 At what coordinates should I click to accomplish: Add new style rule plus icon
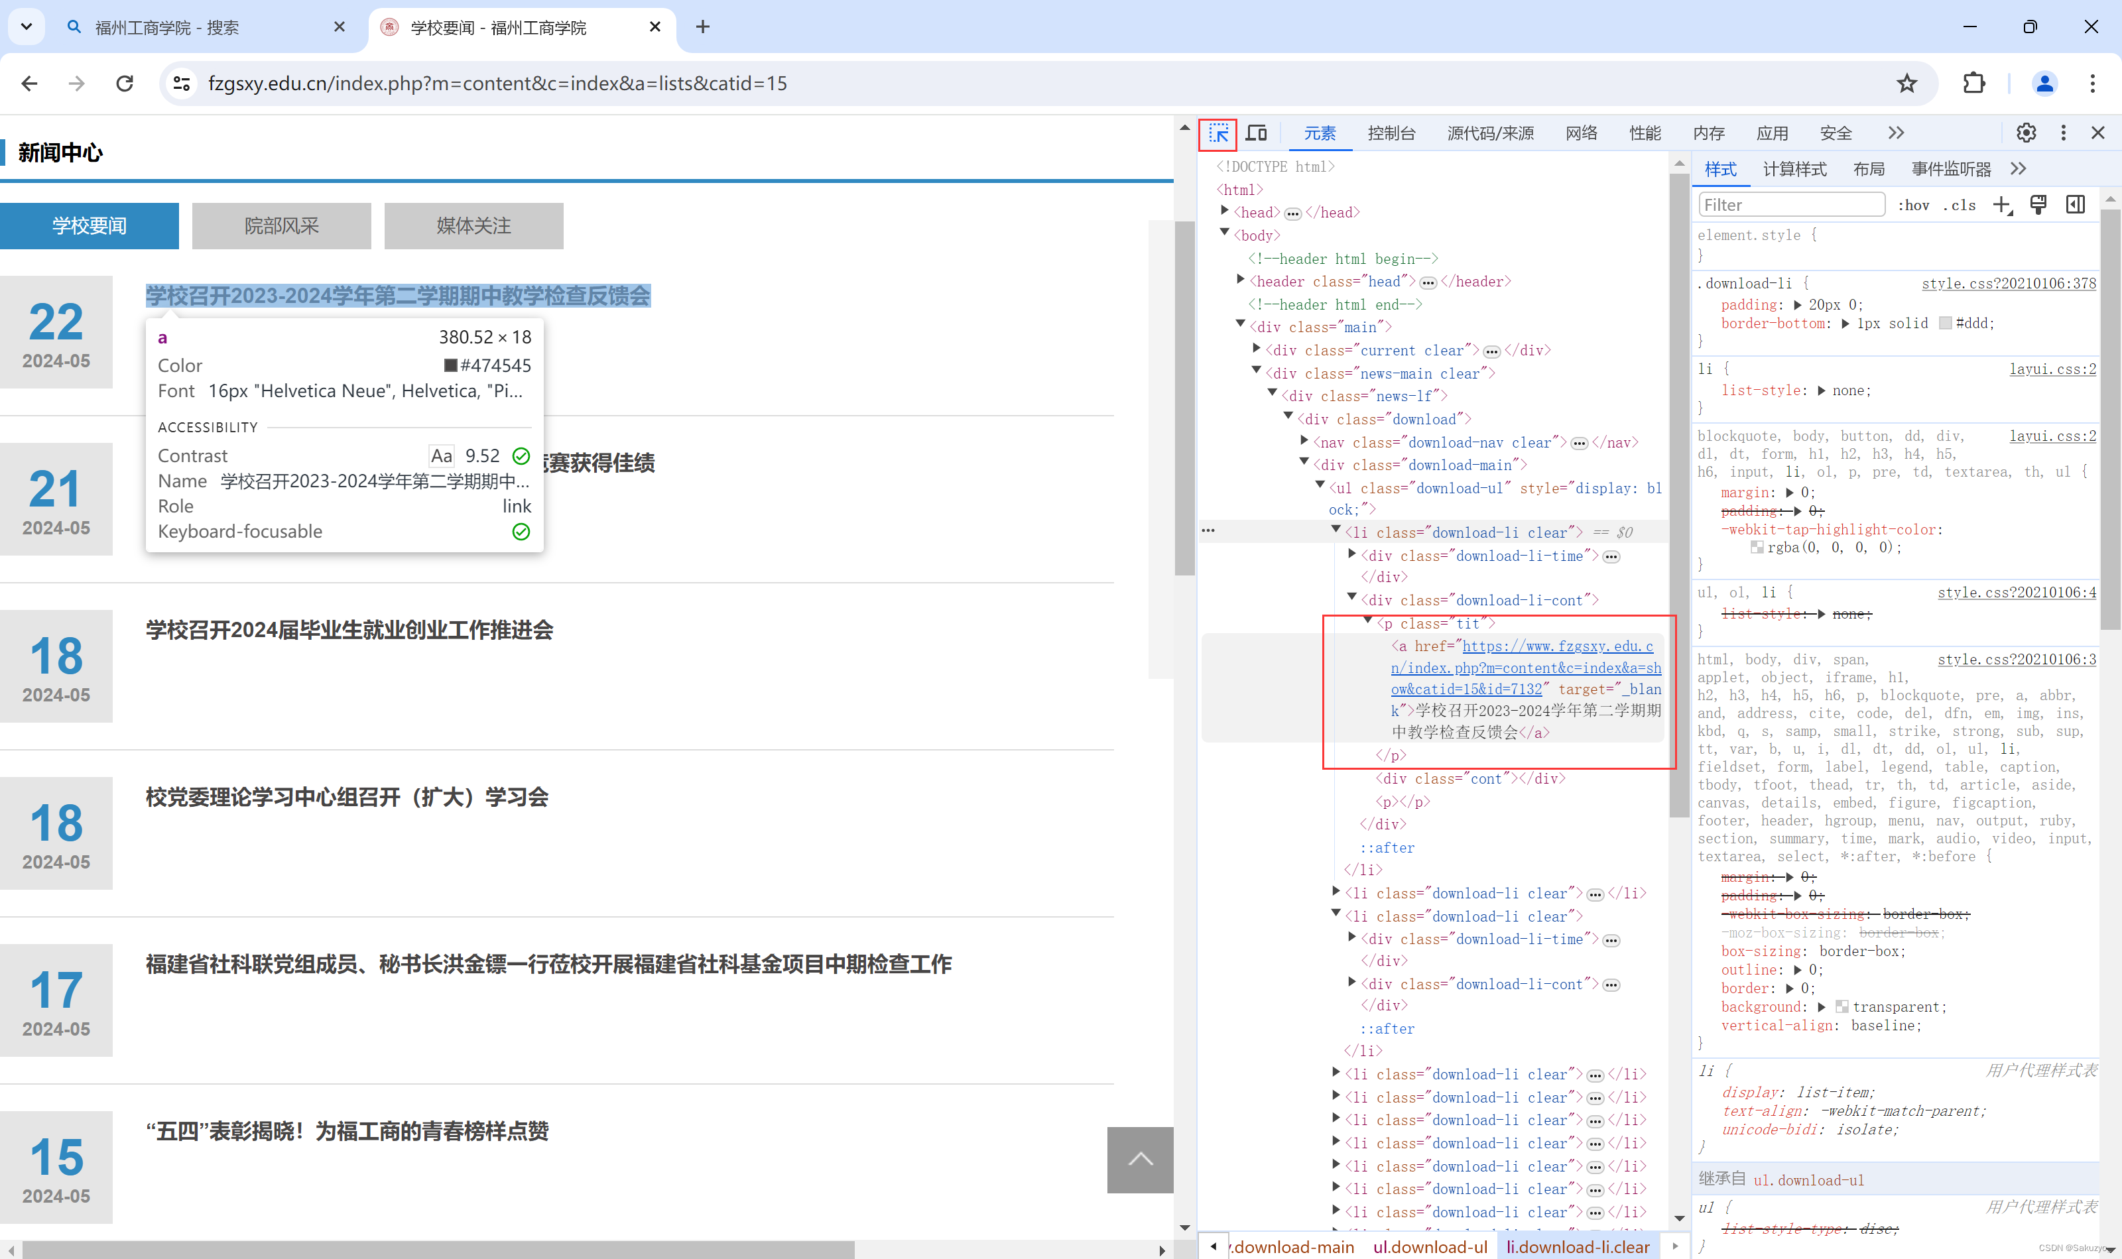click(2003, 206)
